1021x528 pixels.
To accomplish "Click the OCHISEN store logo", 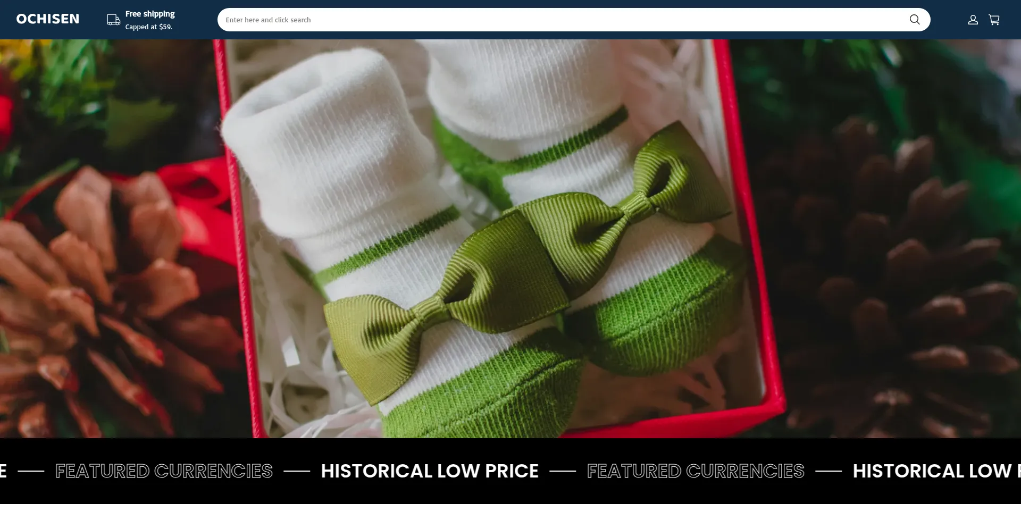I will (x=47, y=19).
